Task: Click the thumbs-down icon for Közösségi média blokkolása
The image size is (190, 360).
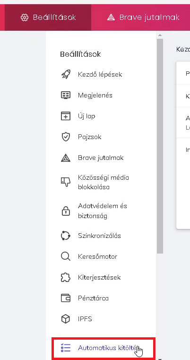Action: click(66, 182)
